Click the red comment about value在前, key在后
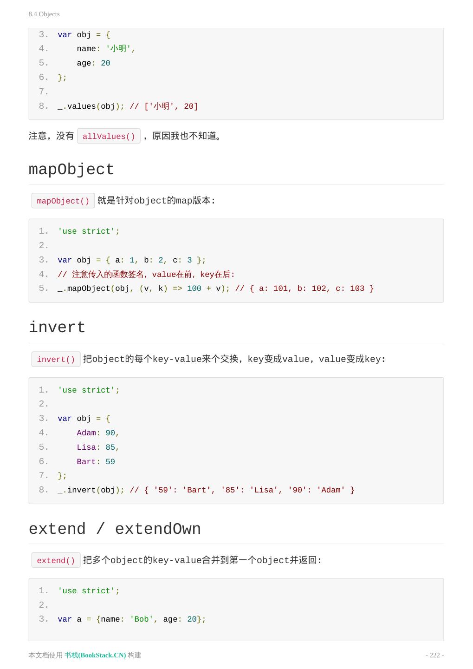 point(146,275)
